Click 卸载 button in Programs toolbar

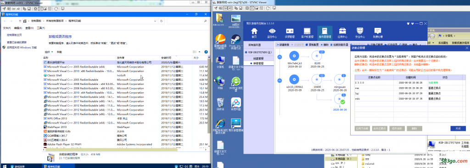click(59, 52)
